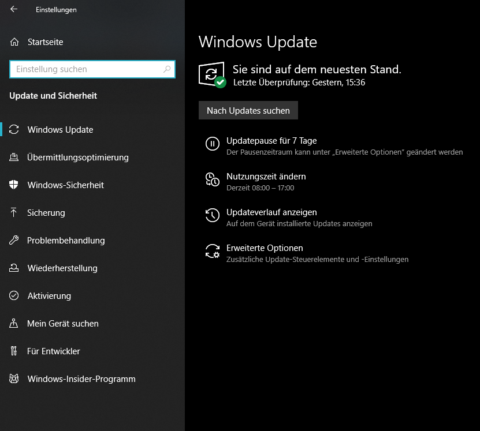Click the gear sync icon for Erweiterte Optionen
This screenshot has height=431, width=480.
point(213,251)
